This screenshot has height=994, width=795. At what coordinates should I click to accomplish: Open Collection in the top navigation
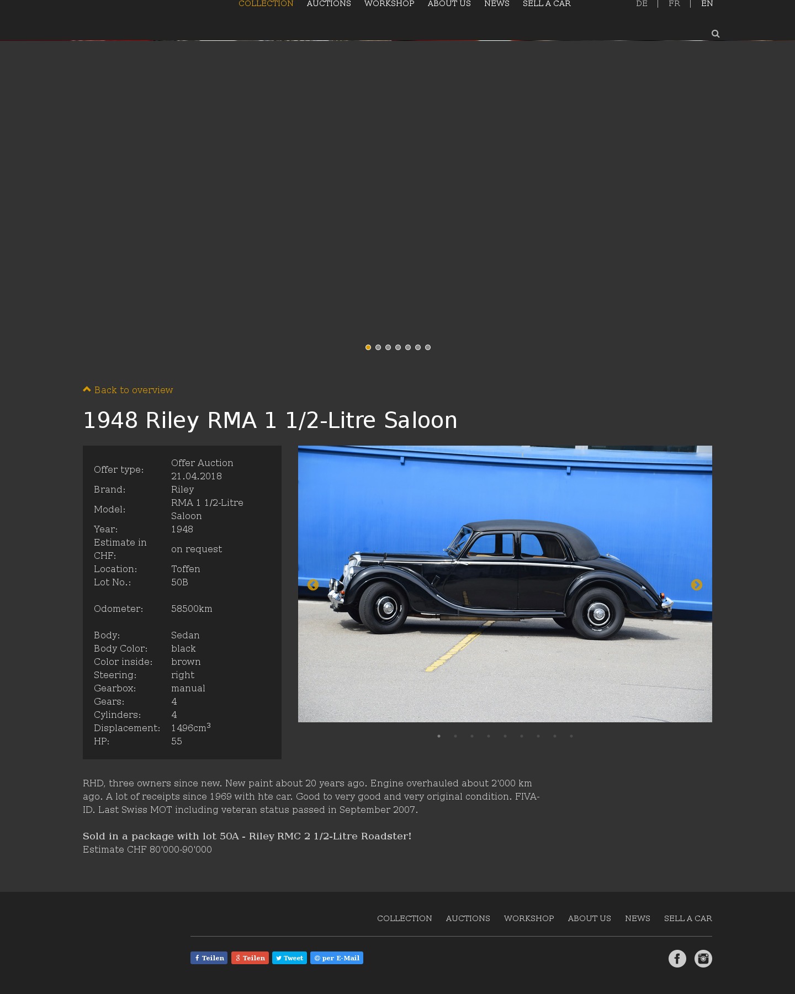(266, 4)
